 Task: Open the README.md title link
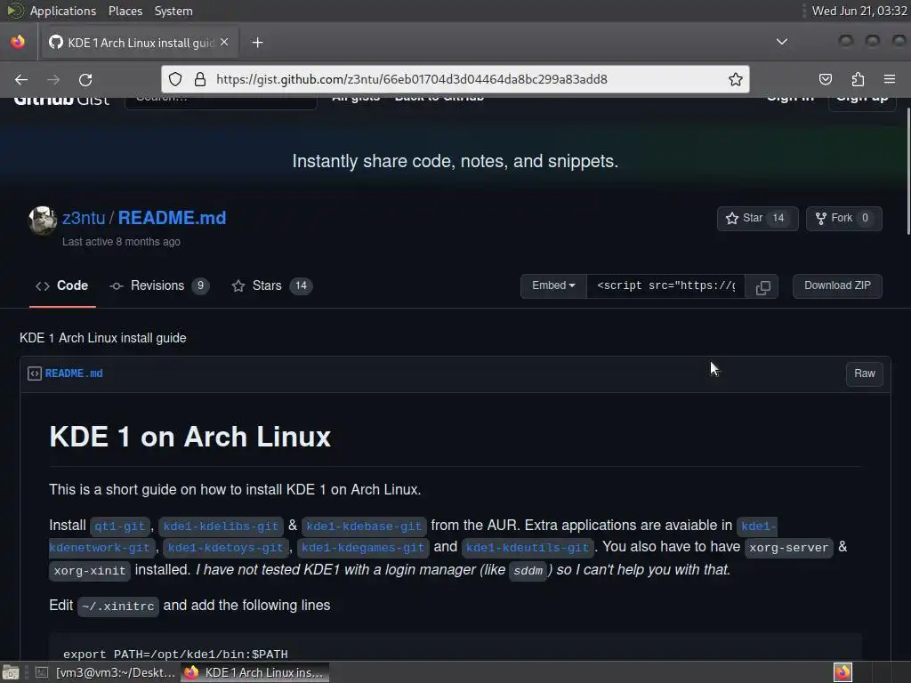[x=172, y=218]
